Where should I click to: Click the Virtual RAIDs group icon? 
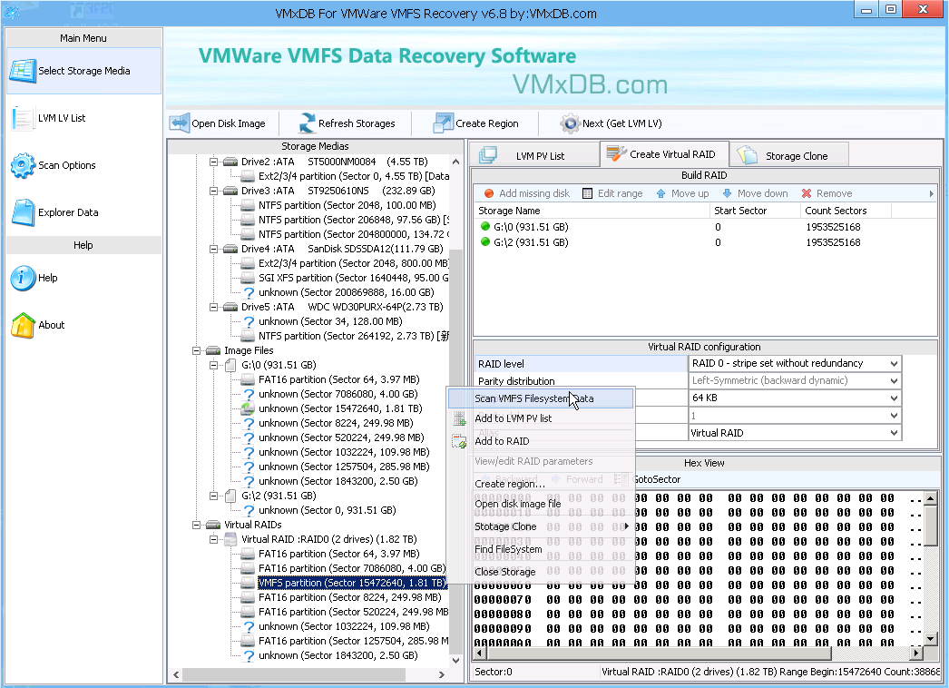pos(213,526)
